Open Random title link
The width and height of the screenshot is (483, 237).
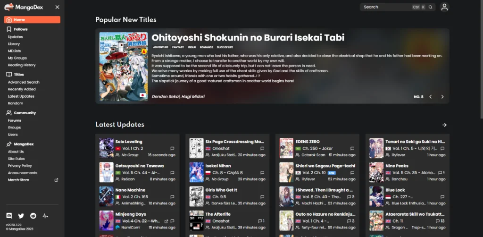coord(16,103)
